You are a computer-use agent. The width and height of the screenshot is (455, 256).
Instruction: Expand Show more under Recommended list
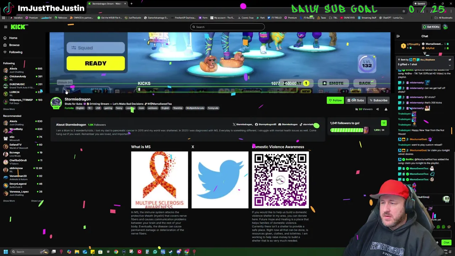(9, 201)
